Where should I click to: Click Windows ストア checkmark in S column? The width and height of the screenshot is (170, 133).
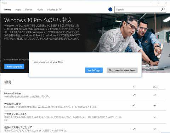134,105
